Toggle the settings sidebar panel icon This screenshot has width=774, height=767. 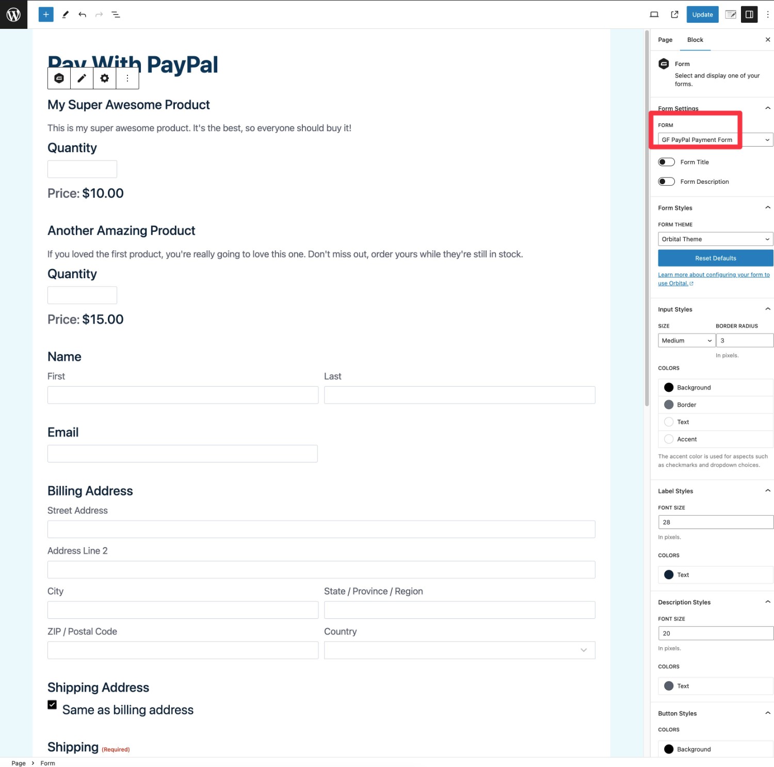click(x=749, y=14)
